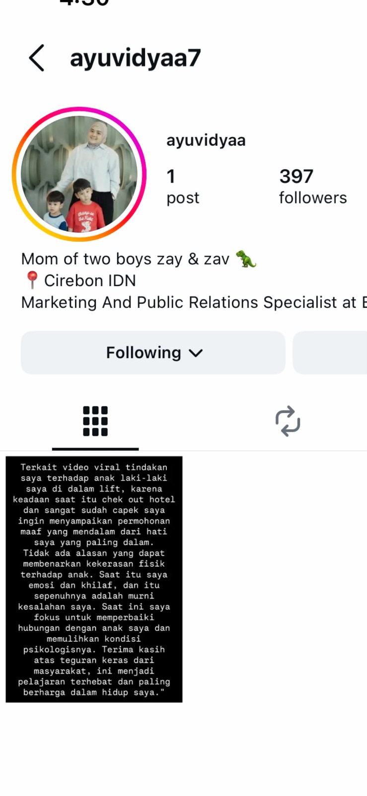This screenshot has height=796, width=367.
Task: Tap the Marketing And Public Relations bio line
Action: click(194, 302)
